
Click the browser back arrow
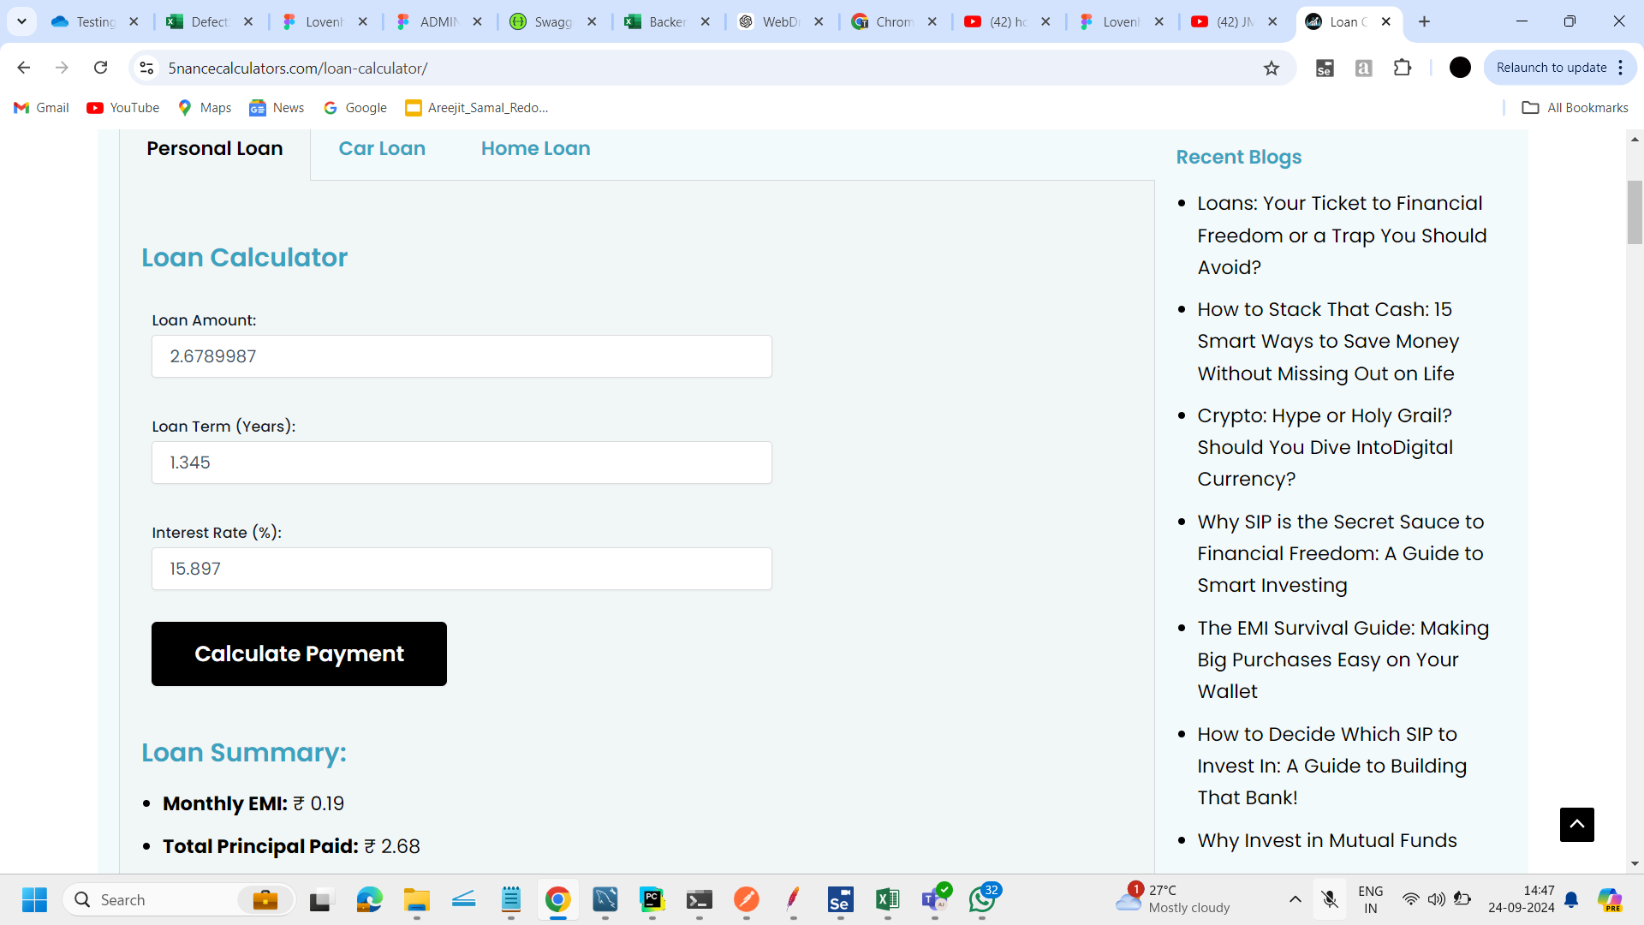[x=24, y=68]
